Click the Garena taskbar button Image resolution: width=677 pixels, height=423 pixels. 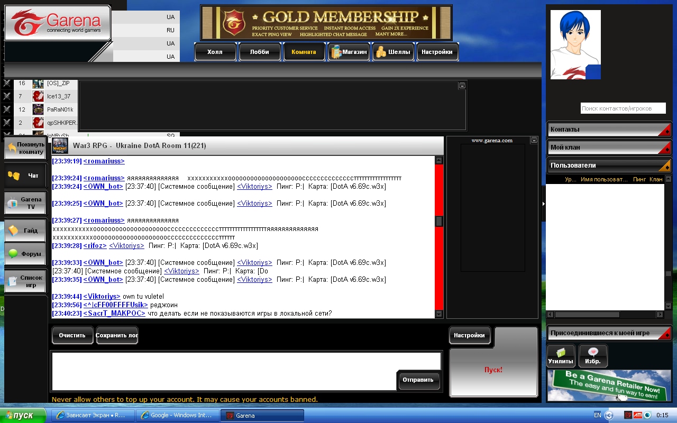(262, 415)
